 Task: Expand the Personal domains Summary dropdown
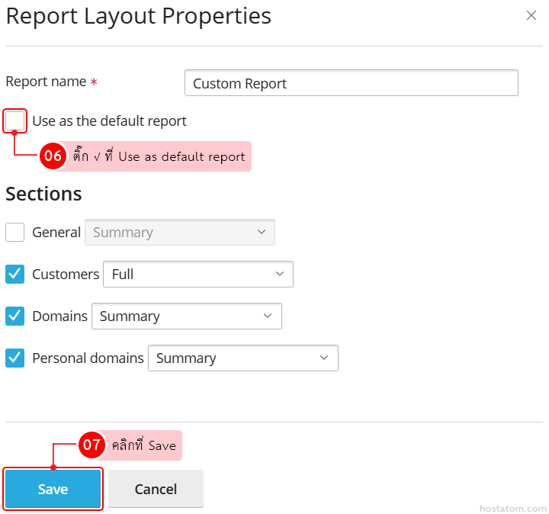[242, 358]
